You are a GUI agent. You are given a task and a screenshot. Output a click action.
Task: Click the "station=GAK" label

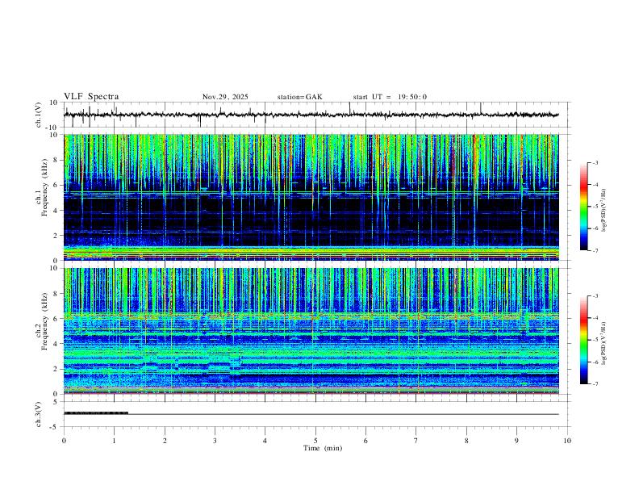tap(299, 97)
